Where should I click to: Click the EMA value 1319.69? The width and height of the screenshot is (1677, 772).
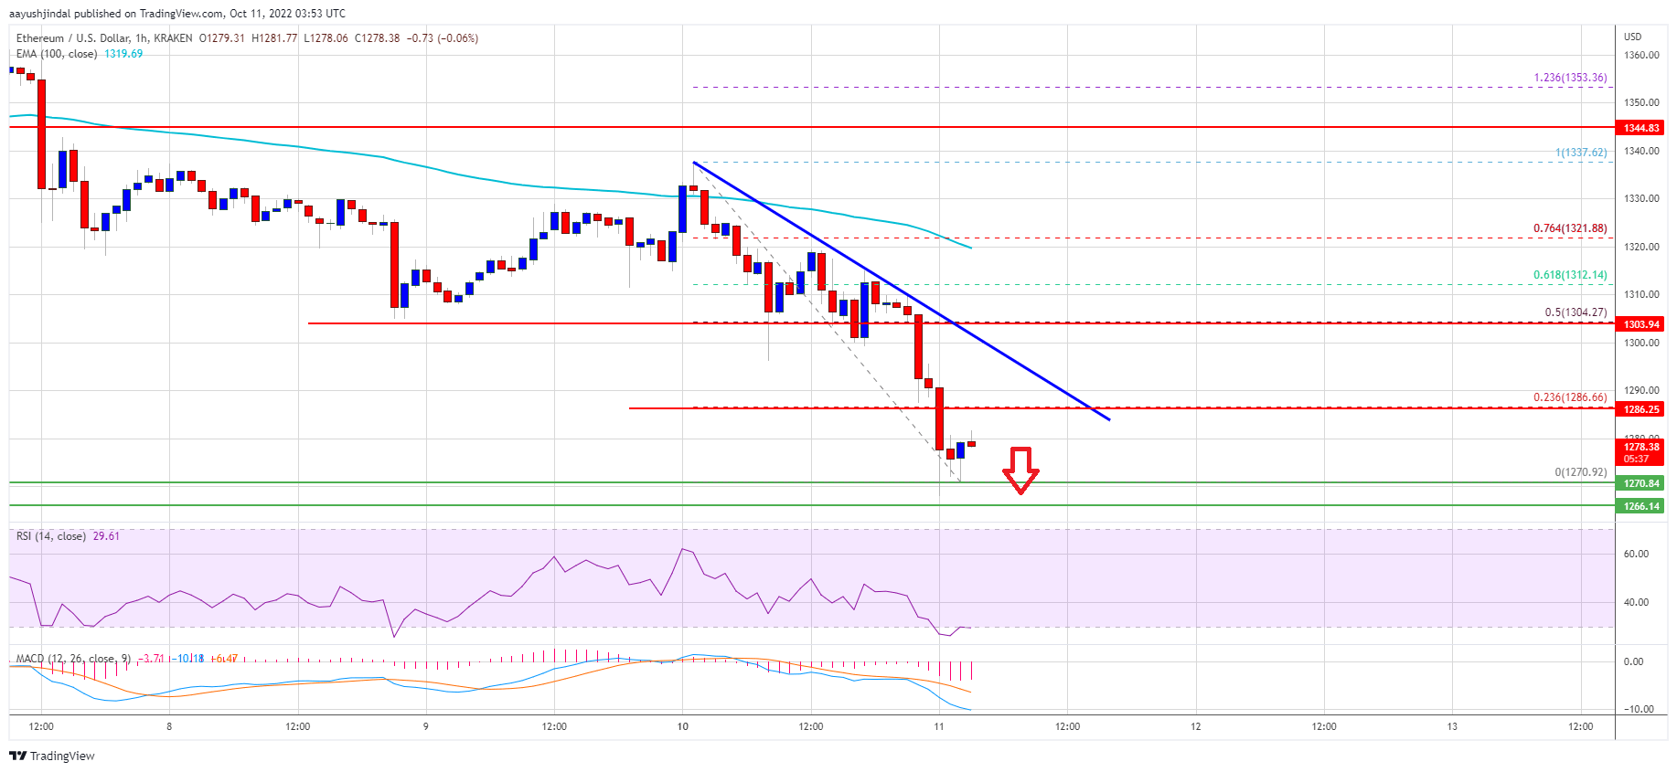(123, 54)
